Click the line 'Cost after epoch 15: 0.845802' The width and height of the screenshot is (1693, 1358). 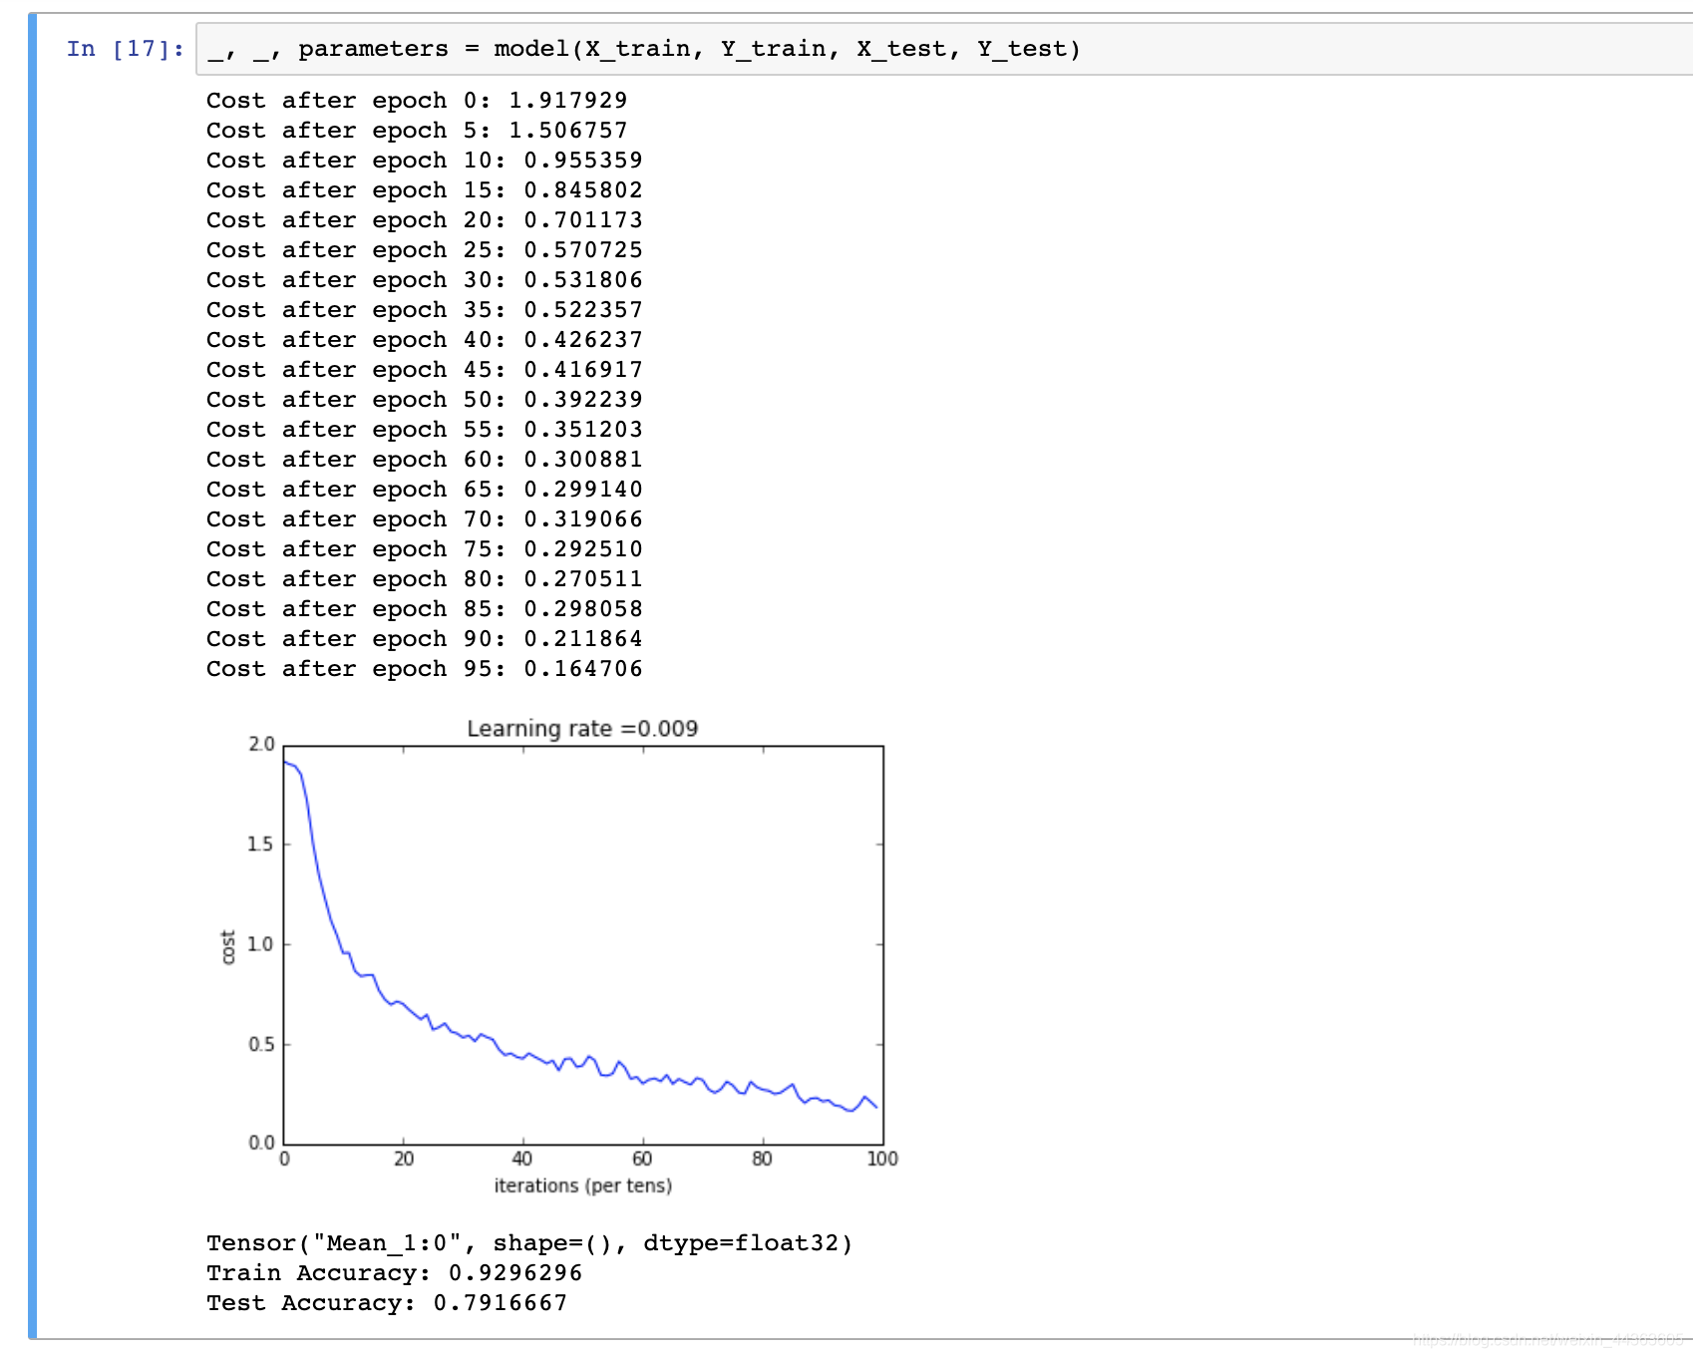point(425,190)
